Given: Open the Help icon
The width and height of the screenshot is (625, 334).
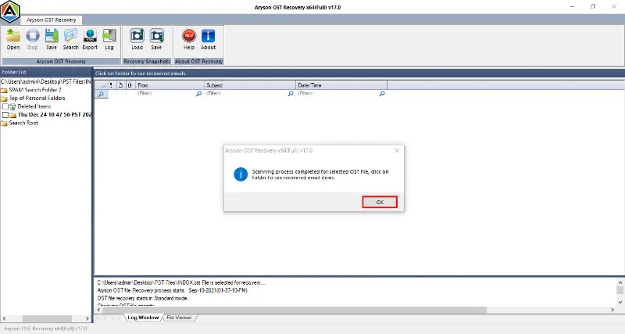Looking at the screenshot, I should [189, 39].
